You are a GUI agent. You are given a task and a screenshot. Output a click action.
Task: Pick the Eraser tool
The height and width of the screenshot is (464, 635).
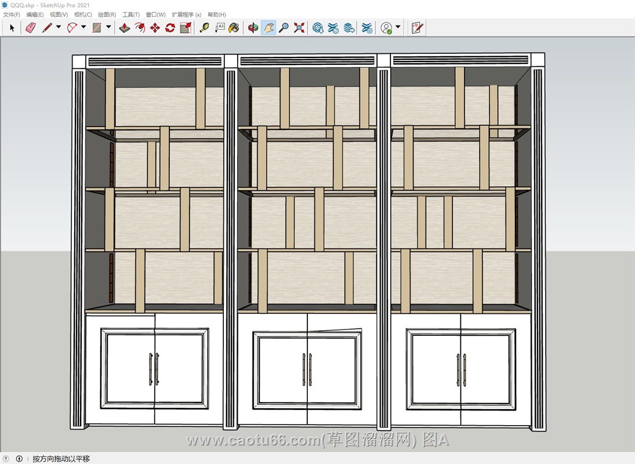31,27
